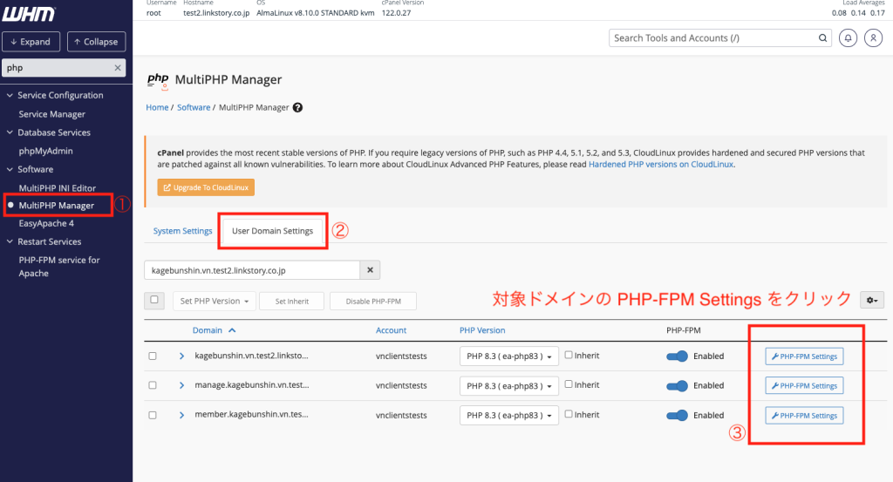Collapse the Service Configuration sidebar section
Screen dimensions: 893x482
pyautogui.click(x=10, y=95)
